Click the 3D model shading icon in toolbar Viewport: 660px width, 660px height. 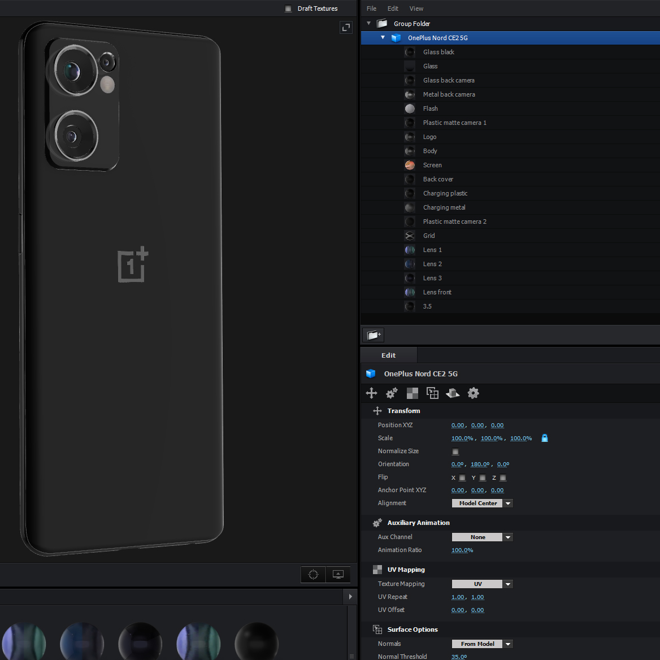click(x=453, y=393)
